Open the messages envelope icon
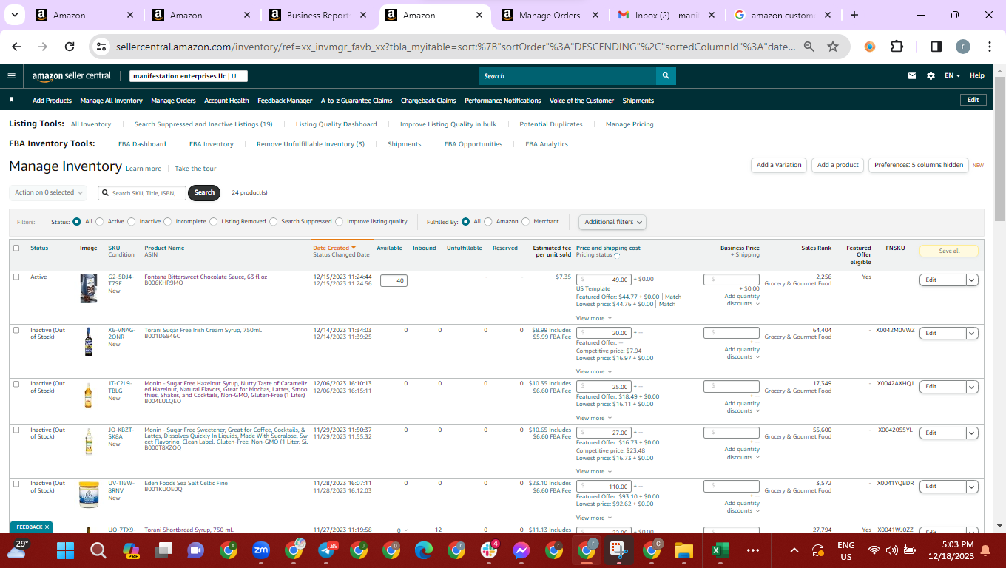1006x568 pixels. (x=913, y=75)
